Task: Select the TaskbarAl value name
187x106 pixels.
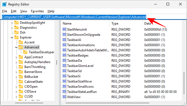Action: [74, 40]
